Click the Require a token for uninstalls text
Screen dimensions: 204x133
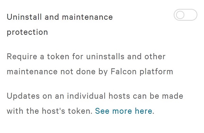66,57
